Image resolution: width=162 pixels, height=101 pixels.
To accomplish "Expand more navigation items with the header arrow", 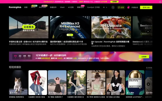I will (x=107, y=7).
